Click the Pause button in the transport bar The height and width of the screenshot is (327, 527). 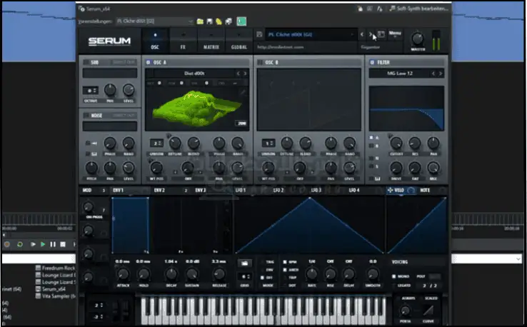click(53, 244)
